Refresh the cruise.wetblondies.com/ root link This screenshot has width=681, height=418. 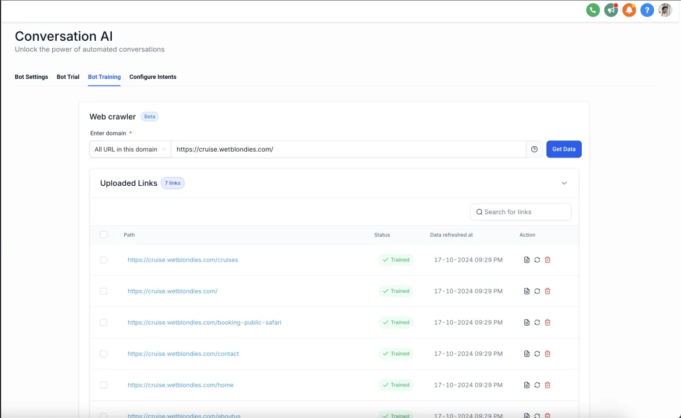tap(537, 291)
